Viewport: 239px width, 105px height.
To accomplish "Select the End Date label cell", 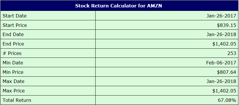I will pos(48,34).
